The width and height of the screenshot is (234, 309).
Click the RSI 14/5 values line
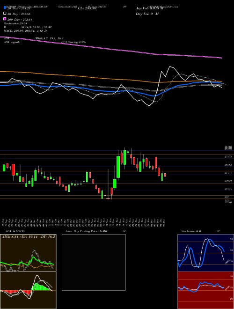point(28,27)
